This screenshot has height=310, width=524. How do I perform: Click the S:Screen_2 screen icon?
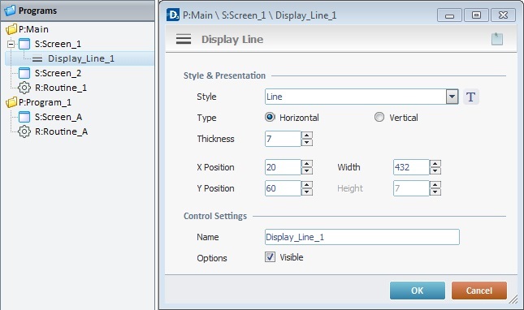click(24, 73)
